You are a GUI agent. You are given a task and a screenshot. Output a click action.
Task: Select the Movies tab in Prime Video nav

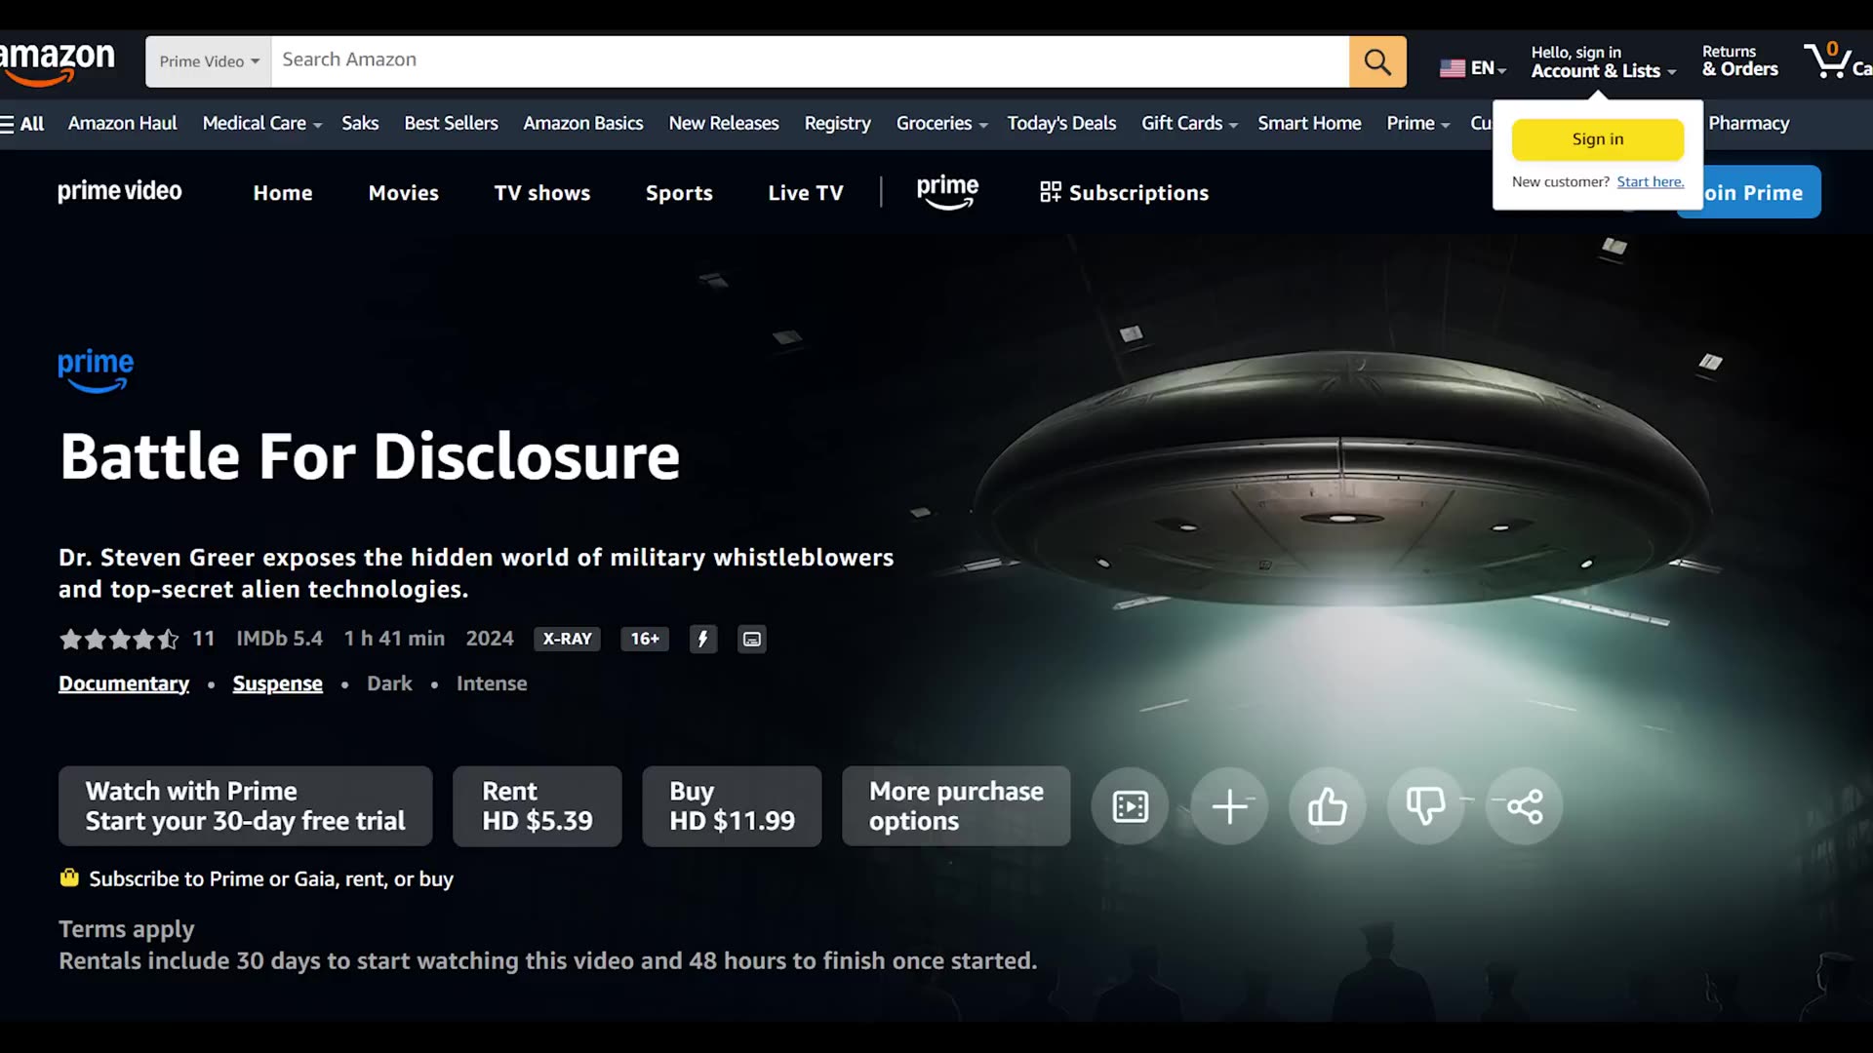403,192
